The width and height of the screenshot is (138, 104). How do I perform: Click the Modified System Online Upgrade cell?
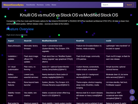[x=58, y=59]
